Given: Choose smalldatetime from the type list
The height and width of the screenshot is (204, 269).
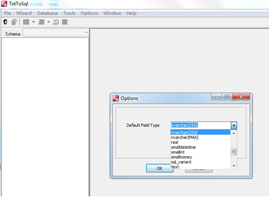Looking at the screenshot, I should pyautogui.click(x=200, y=147).
